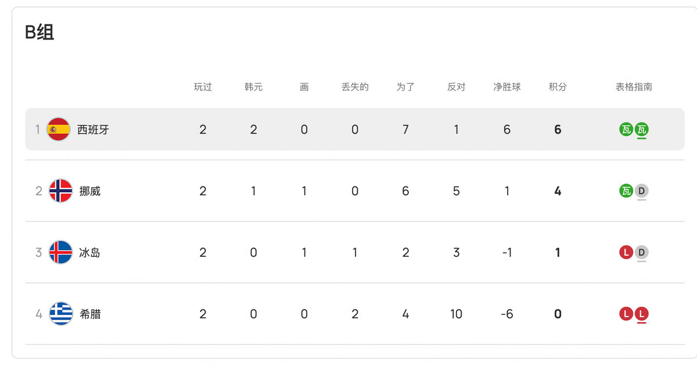Click the B组 group heading
Image resolution: width=697 pixels, height=366 pixels.
click(x=39, y=33)
